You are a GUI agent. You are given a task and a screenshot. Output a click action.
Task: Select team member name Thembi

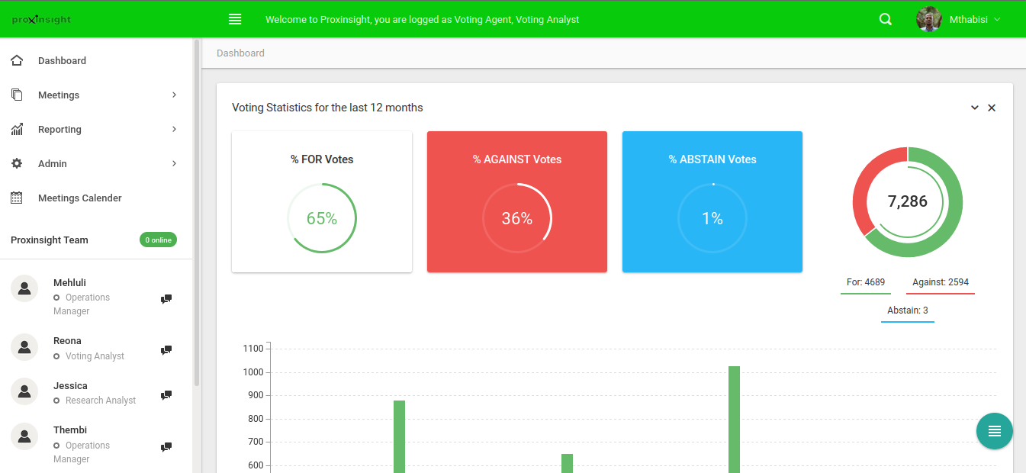point(70,430)
